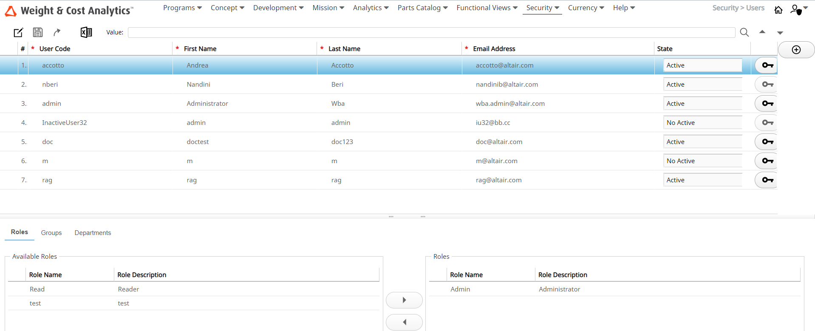
Task: Click the key icon for user nberi
Action: (767, 85)
